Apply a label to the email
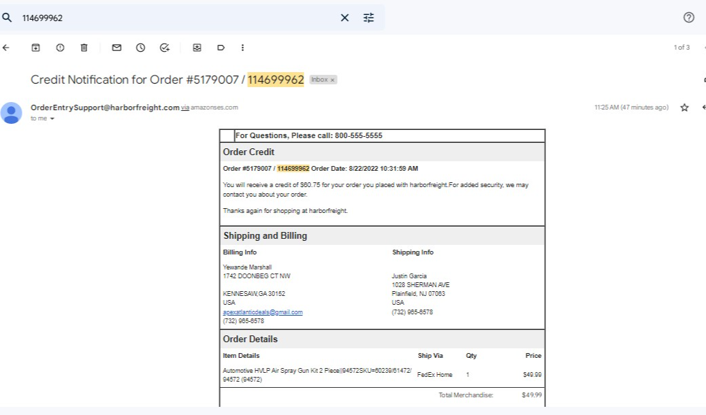Image resolution: width=706 pixels, height=415 pixels. (221, 47)
